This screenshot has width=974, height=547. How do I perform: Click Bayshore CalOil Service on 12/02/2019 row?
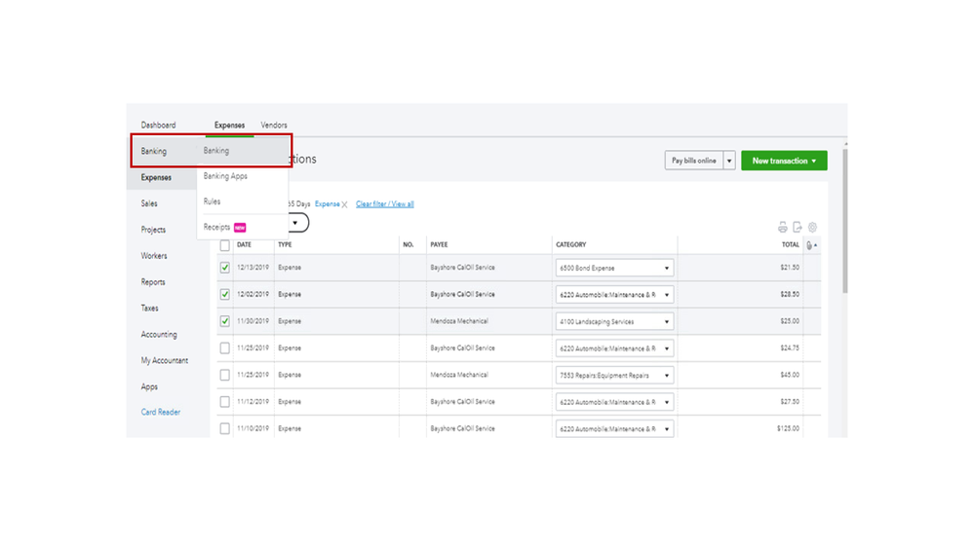[463, 295]
